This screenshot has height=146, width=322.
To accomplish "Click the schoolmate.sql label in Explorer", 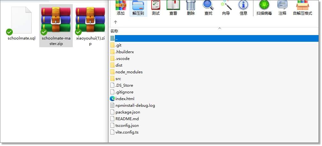I will tap(22, 38).
